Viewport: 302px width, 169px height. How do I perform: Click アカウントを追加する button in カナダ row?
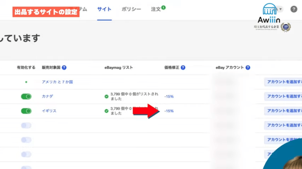(283, 96)
